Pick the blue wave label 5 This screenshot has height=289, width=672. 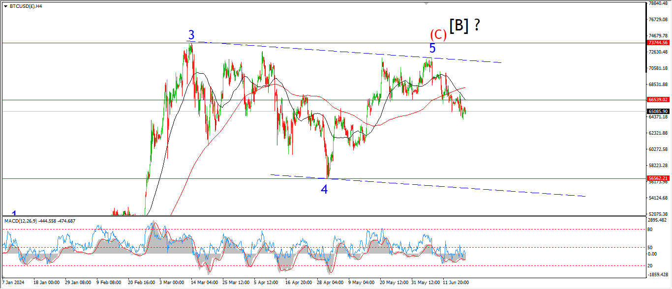point(432,48)
